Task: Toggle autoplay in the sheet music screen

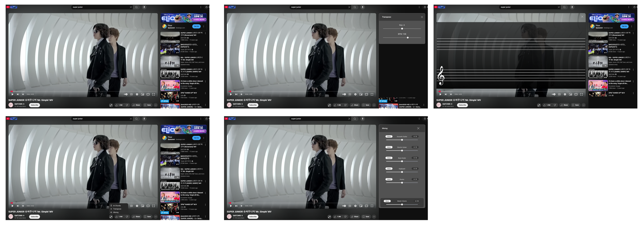Action: pyautogui.click(x=553, y=94)
